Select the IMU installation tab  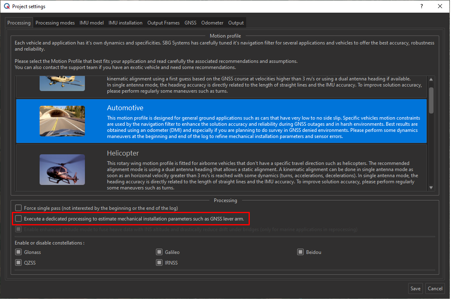(x=125, y=22)
